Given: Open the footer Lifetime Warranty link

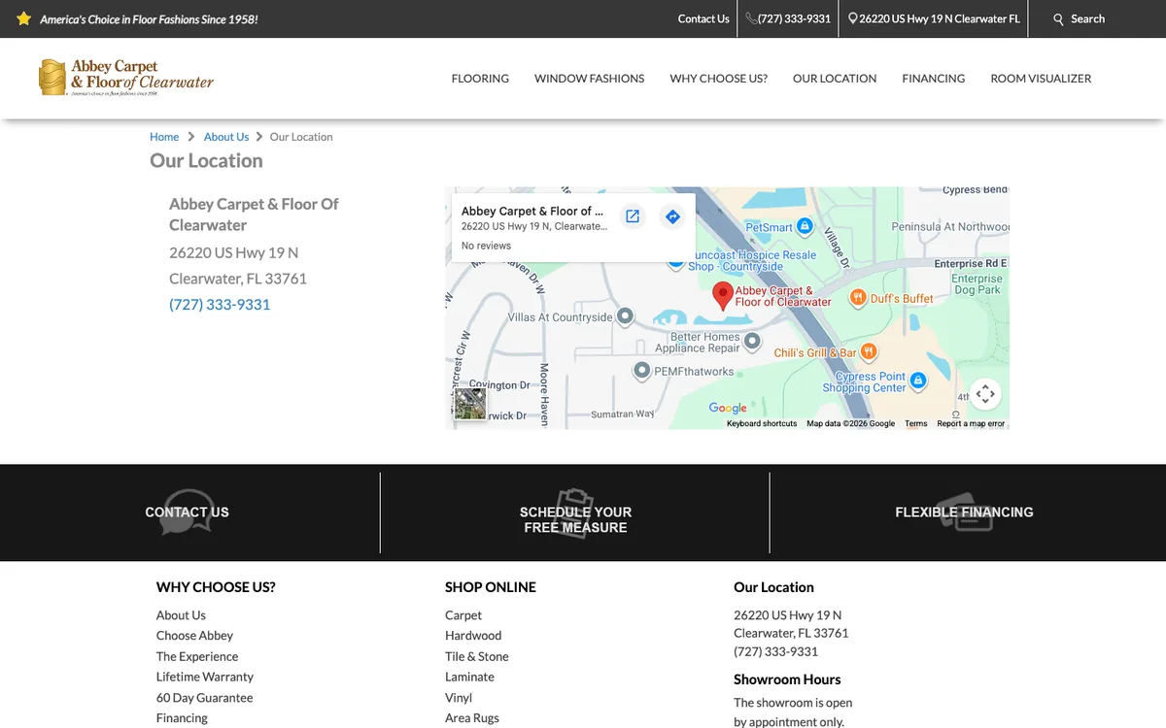Looking at the screenshot, I should [205, 678].
